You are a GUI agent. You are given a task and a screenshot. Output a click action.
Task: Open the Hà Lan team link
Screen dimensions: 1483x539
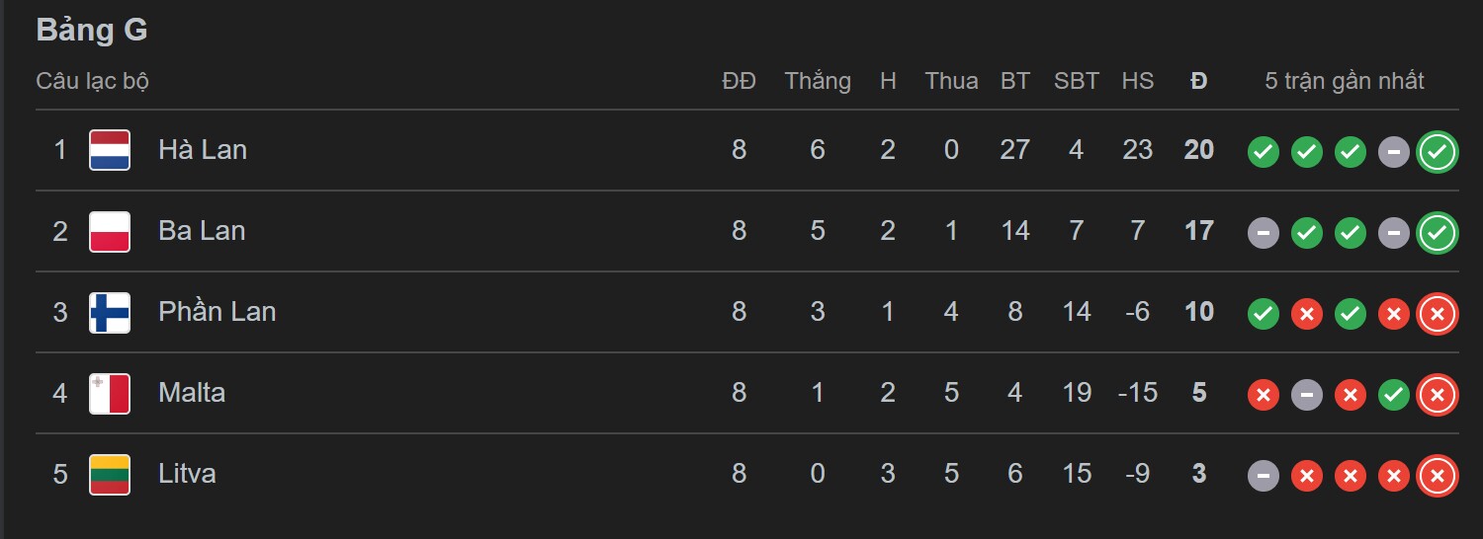[203, 150]
